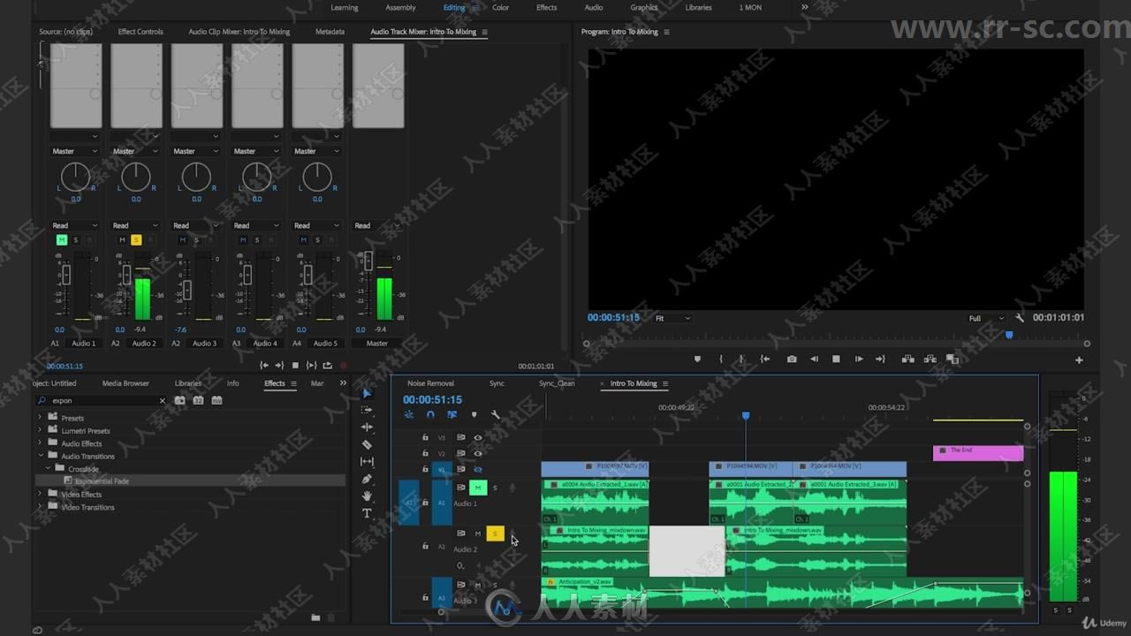Select the Pen tool
The image size is (1131, 636).
(368, 479)
